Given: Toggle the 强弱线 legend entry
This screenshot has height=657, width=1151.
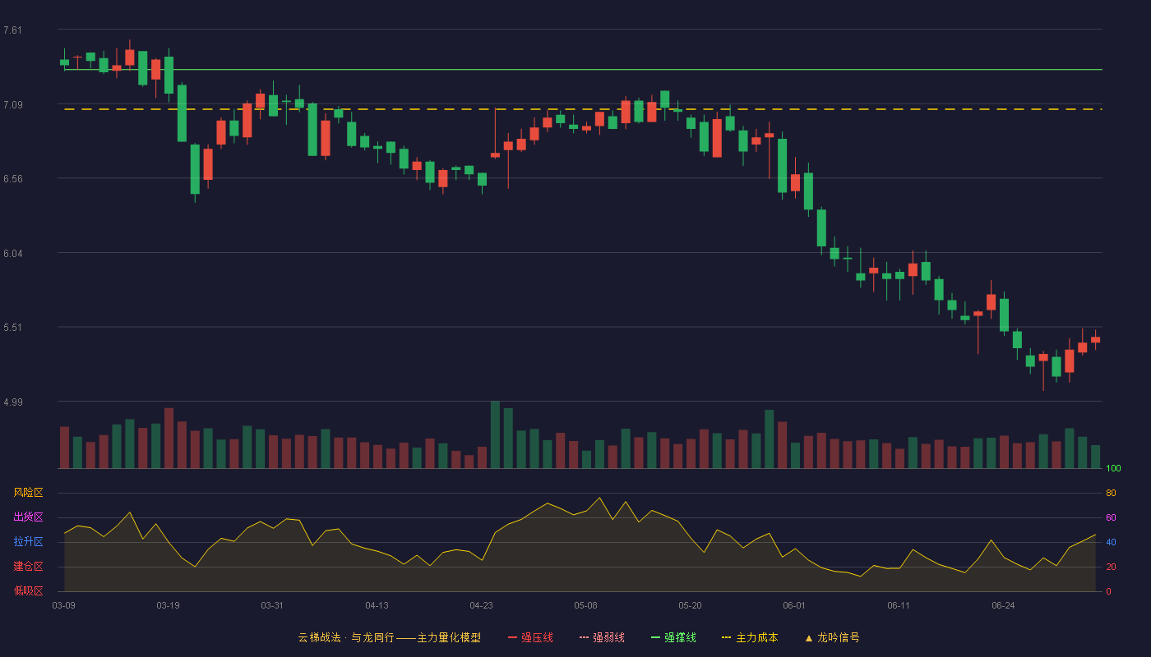Looking at the screenshot, I should pyautogui.click(x=602, y=637).
